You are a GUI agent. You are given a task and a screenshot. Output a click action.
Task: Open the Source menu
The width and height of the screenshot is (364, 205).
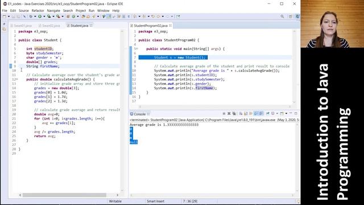pyautogui.click(x=24, y=11)
